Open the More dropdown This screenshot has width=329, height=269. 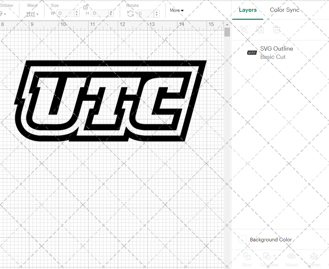coord(177,10)
